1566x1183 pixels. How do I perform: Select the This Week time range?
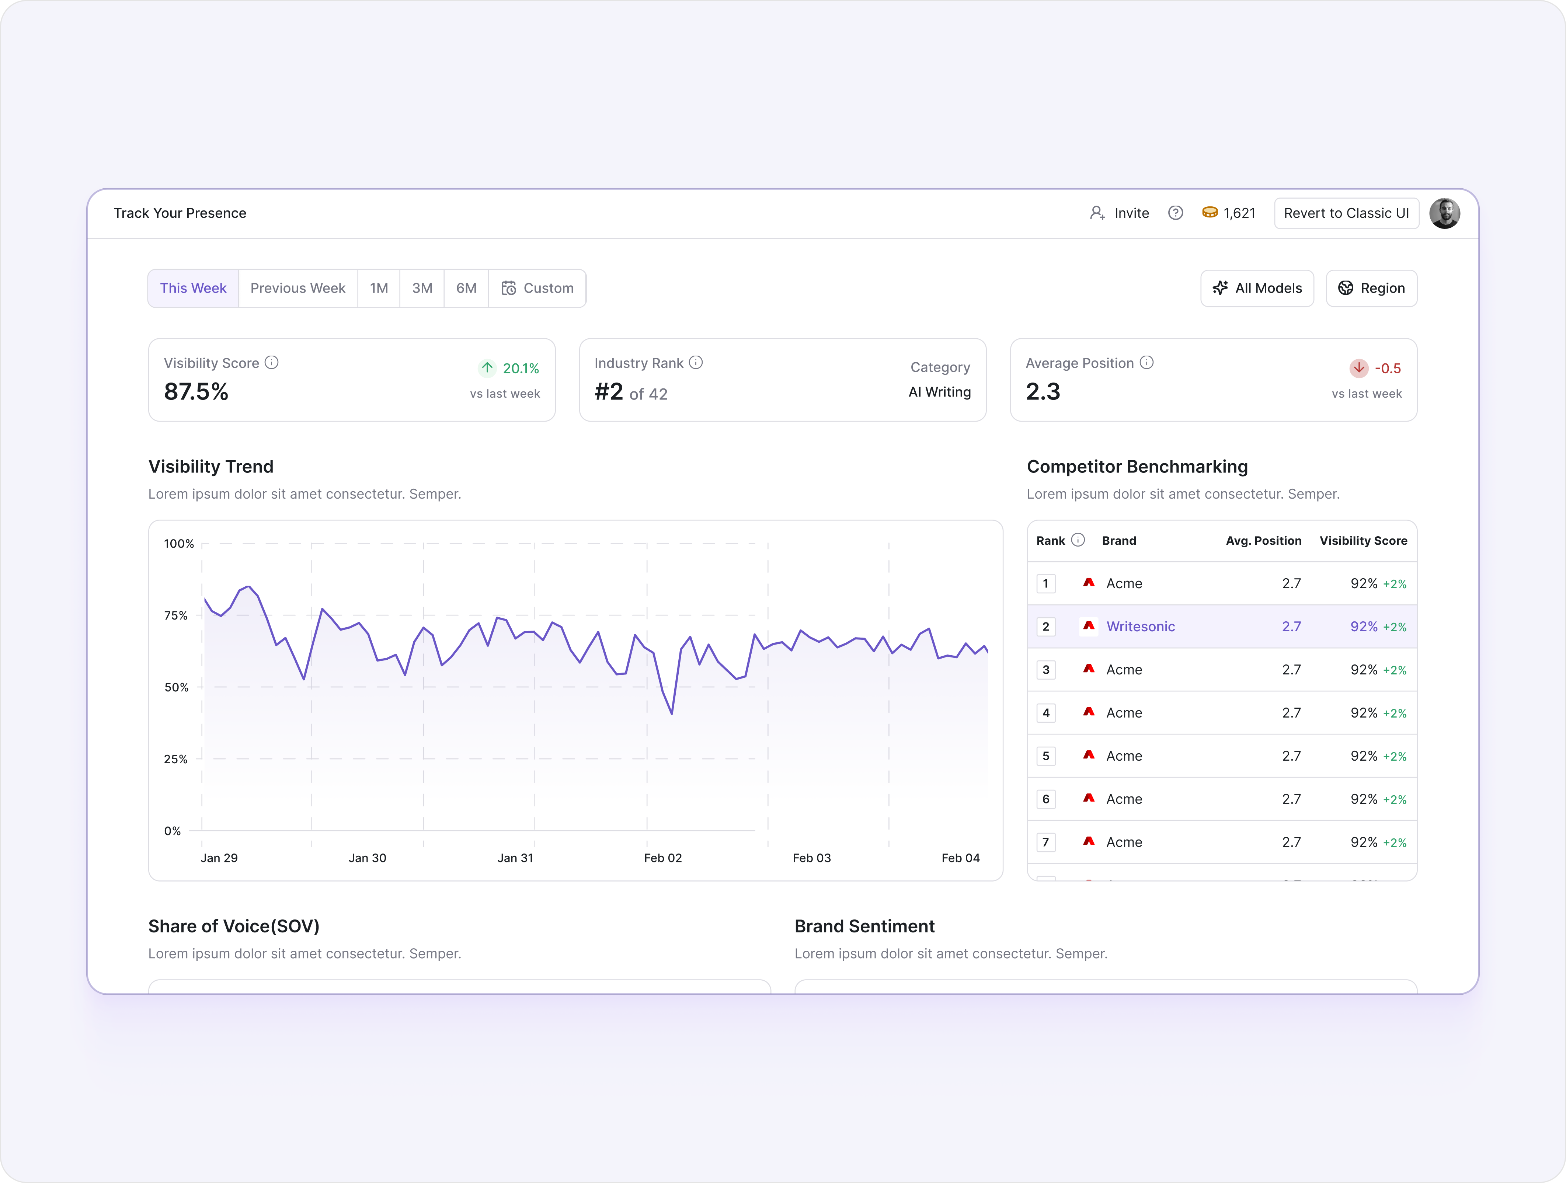193,288
